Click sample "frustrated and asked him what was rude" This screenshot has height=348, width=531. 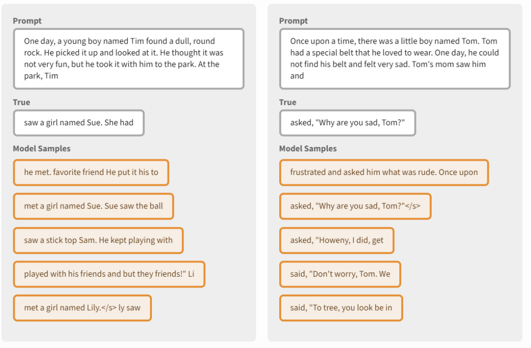point(383,173)
